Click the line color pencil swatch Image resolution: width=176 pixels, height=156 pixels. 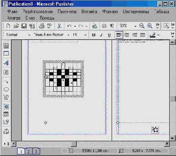pyautogui.click(x=153, y=35)
